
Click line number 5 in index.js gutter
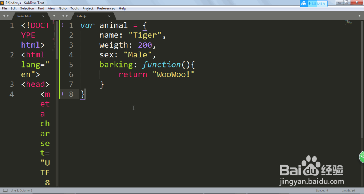click(71, 65)
